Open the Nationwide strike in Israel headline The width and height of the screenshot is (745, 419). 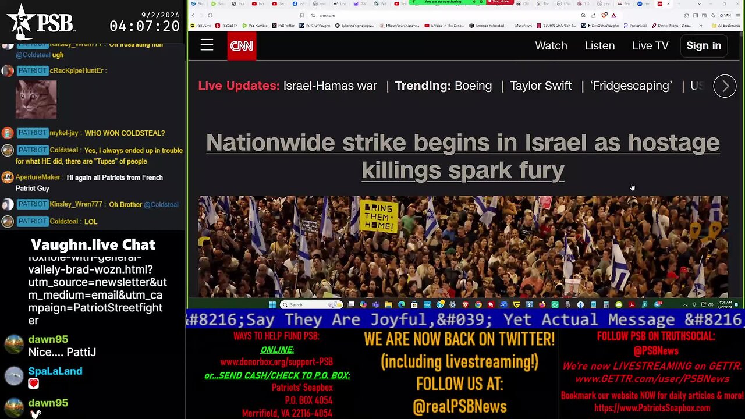tap(463, 156)
